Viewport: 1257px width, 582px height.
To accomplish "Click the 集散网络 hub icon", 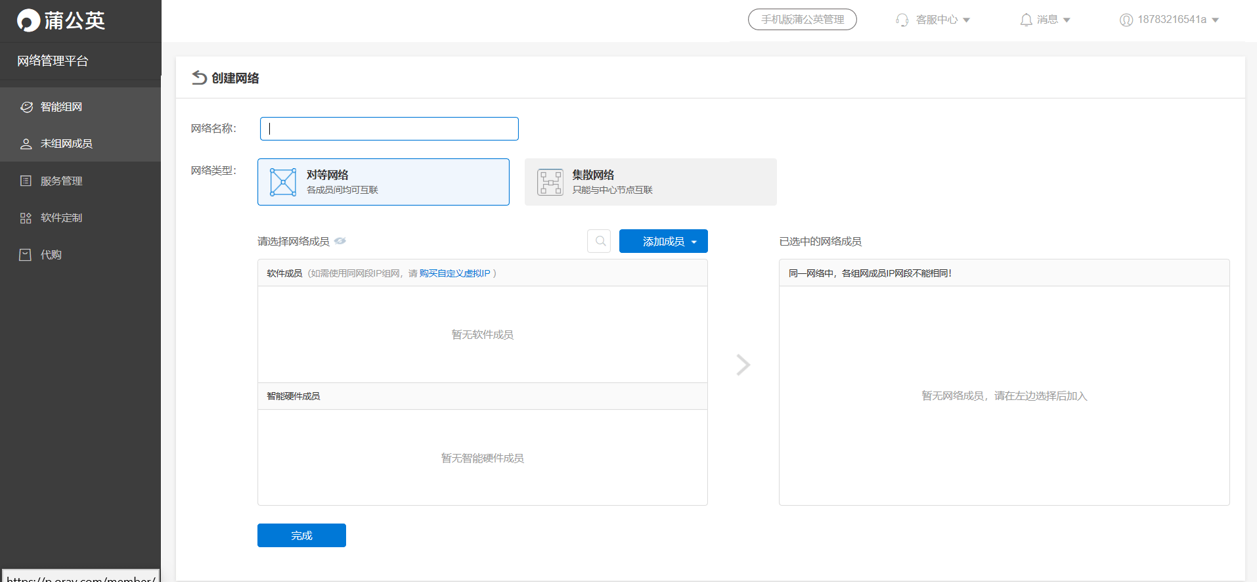I will pos(550,182).
